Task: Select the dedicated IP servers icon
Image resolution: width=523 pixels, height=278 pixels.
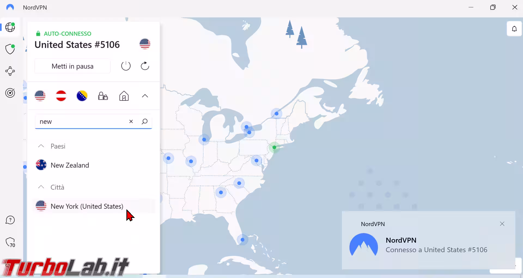Action: pyautogui.click(x=103, y=96)
